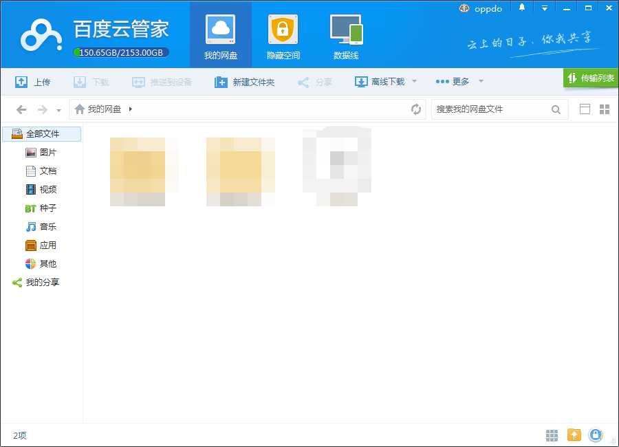Switch to list view mode

pos(585,109)
